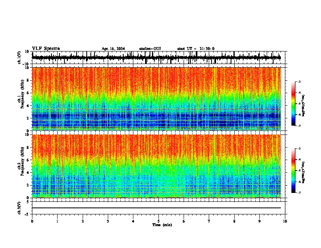Click the "Time (min)" axis label
The height and width of the screenshot is (248, 321).
pos(162,225)
